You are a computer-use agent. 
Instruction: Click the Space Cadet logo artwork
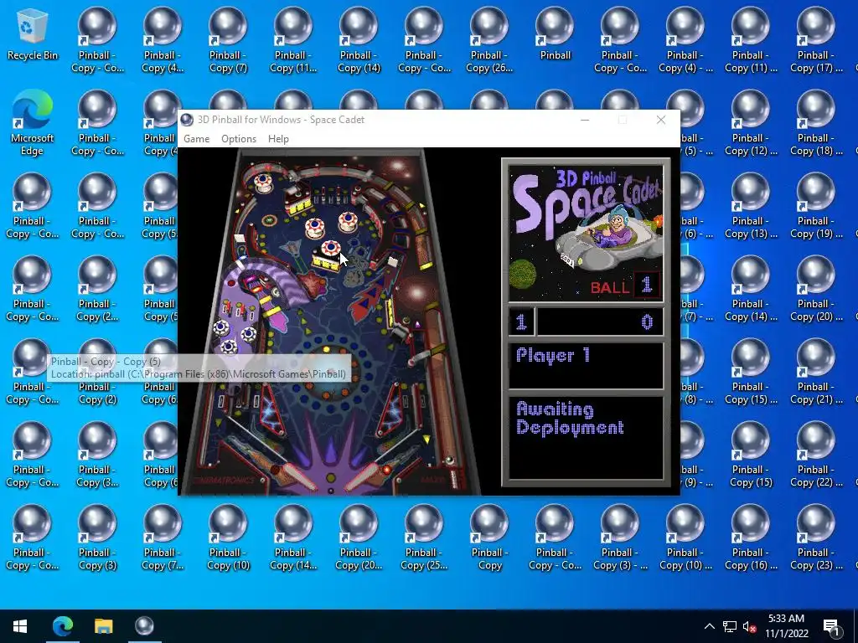pyautogui.click(x=586, y=234)
